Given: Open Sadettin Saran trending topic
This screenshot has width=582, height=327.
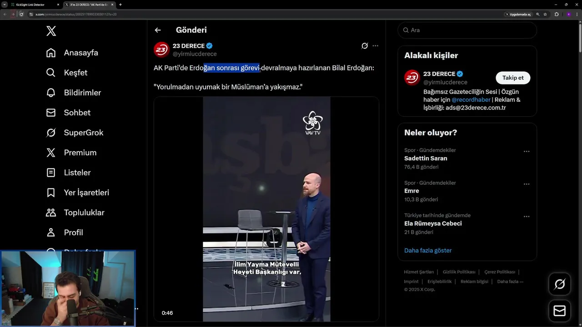Looking at the screenshot, I should tap(426, 159).
